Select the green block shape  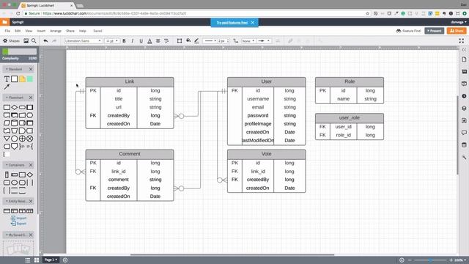pos(30,79)
